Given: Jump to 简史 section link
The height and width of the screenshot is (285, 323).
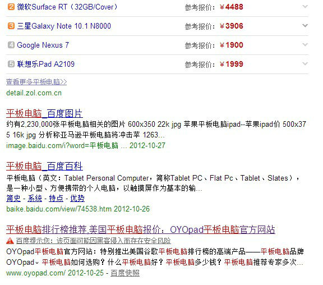Looking at the screenshot, I should (x=13, y=199).
